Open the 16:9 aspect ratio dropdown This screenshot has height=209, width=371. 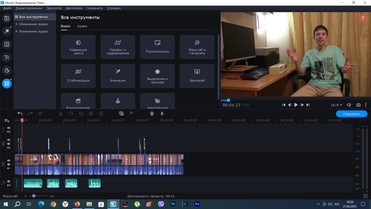click(336, 105)
